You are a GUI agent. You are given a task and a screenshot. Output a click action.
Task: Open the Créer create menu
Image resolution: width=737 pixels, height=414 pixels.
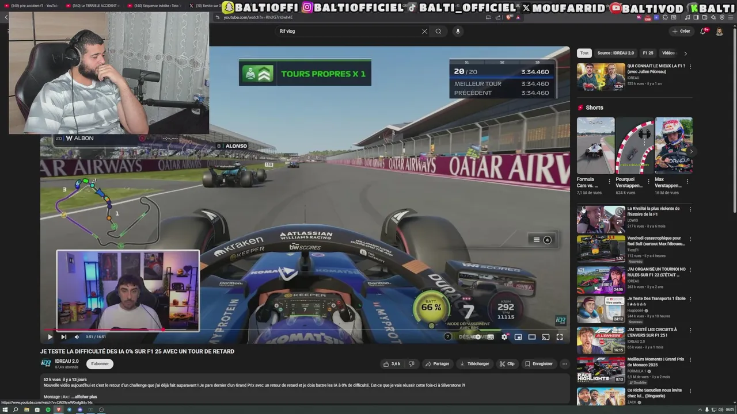pyautogui.click(x=681, y=31)
